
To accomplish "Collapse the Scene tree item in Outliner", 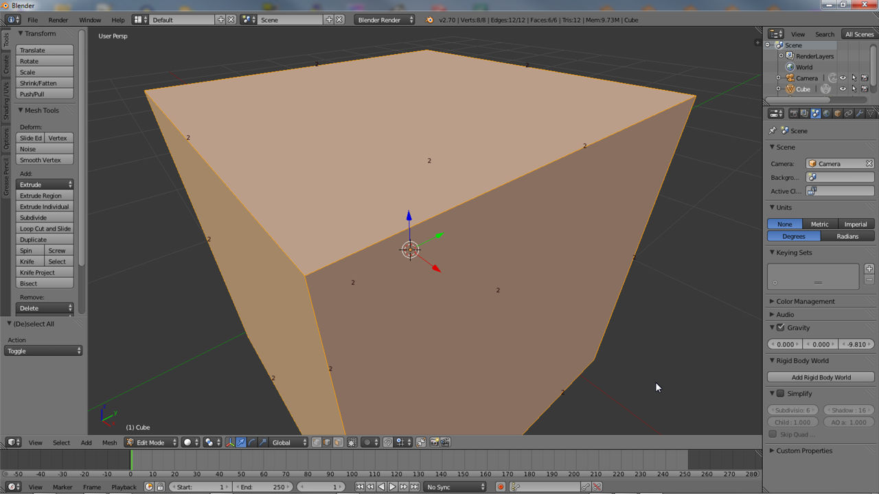I will (x=767, y=45).
